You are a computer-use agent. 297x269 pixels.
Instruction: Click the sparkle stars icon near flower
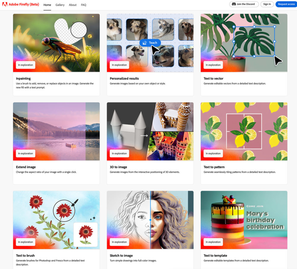[x=93, y=218]
